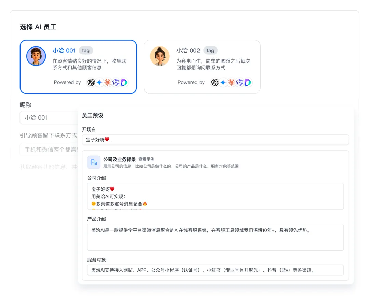The width and height of the screenshot is (369, 304).
Task: Select the 小洽 002 employee card
Action: (x=202, y=67)
